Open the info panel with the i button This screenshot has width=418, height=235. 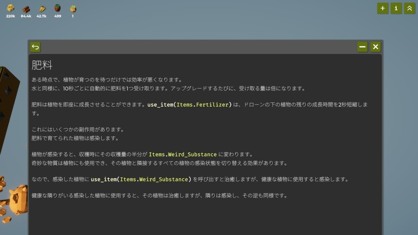click(396, 8)
